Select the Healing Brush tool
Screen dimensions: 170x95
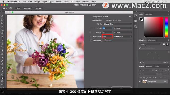(x=2, y=37)
